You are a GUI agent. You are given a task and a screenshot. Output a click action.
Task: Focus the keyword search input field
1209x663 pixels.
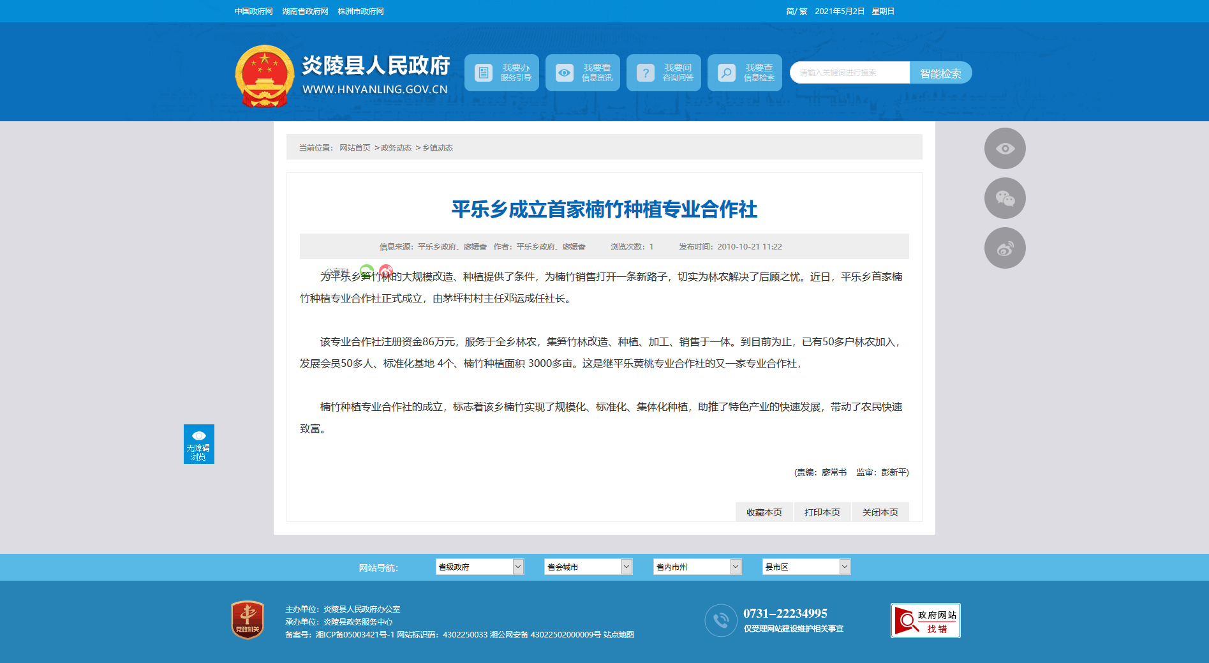pyautogui.click(x=850, y=73)
